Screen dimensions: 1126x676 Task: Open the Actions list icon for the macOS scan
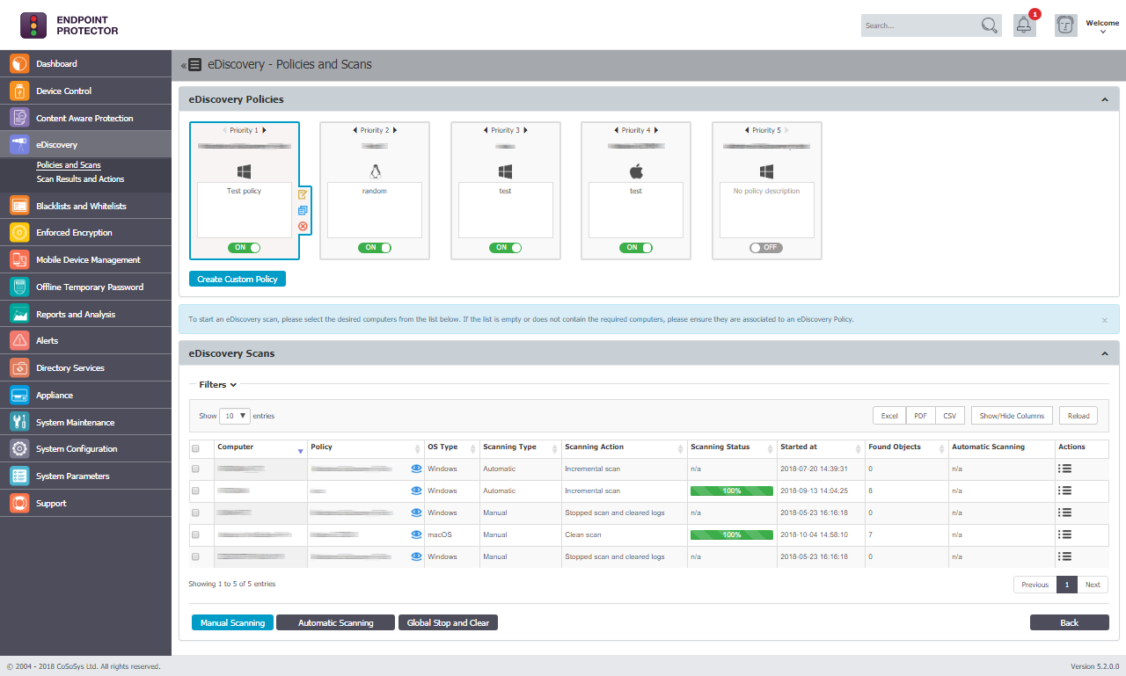(1064, 534)
